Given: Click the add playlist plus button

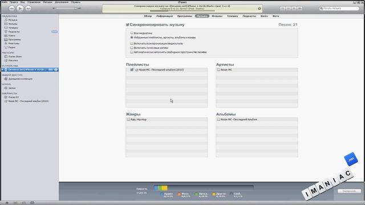Looking at the screenshot, I should (x=7, y=203).
